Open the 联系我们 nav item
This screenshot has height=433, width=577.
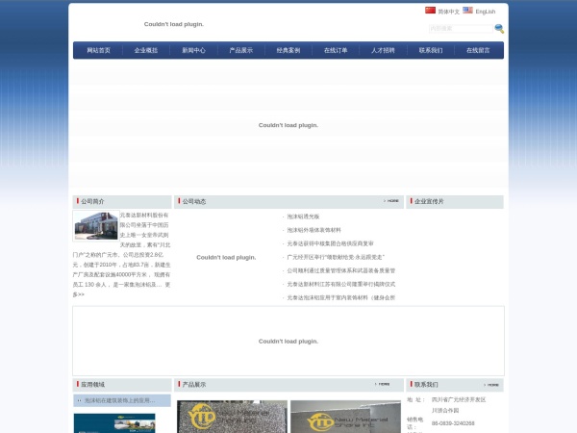pyautogui.click(x=431, y=50)
